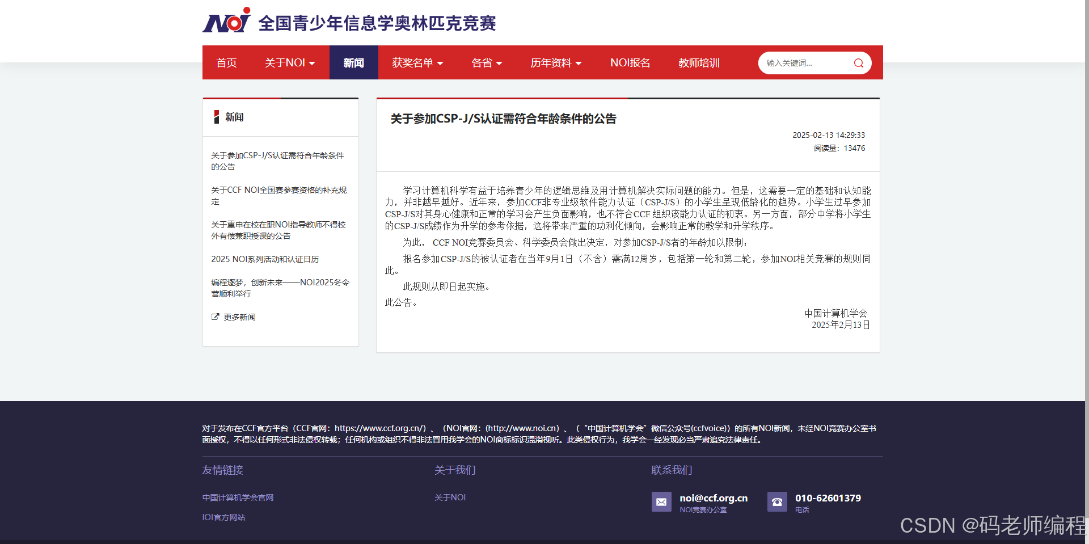
Task: Click the 此规则从即日起实施 sentence
Action: (x=446, y=286)
